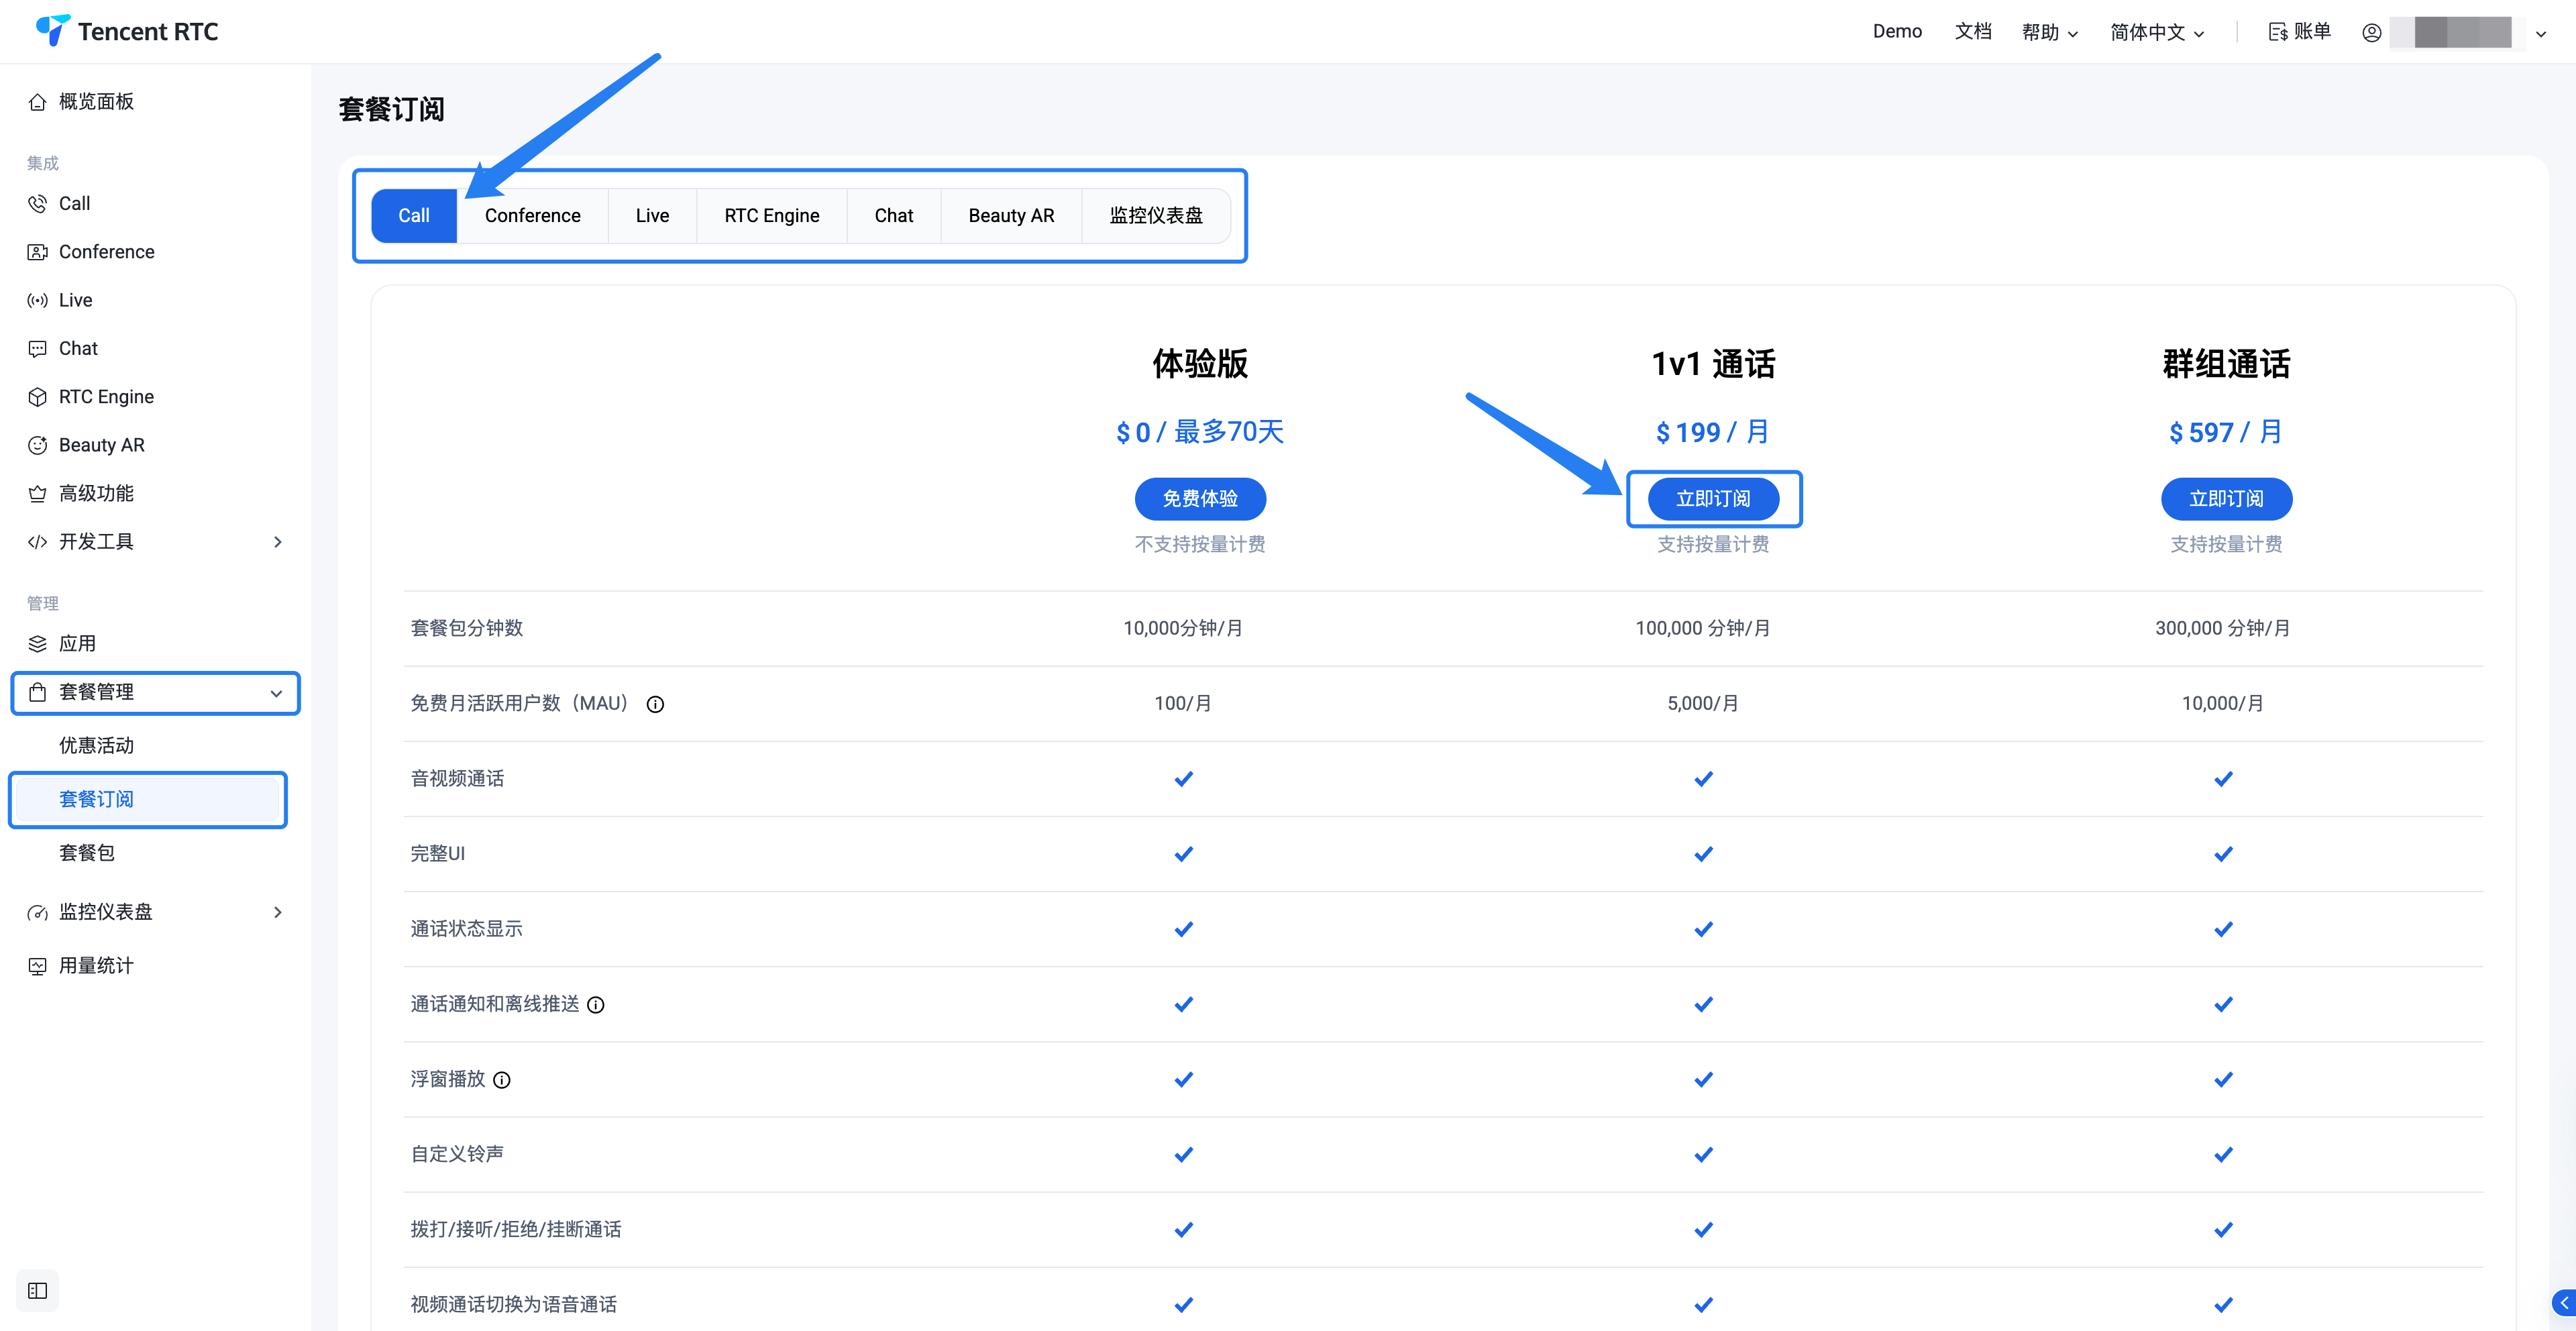The image size is (2576, 1331).
Task: Click the user account avatar icon
Action: pos(2371,32)
